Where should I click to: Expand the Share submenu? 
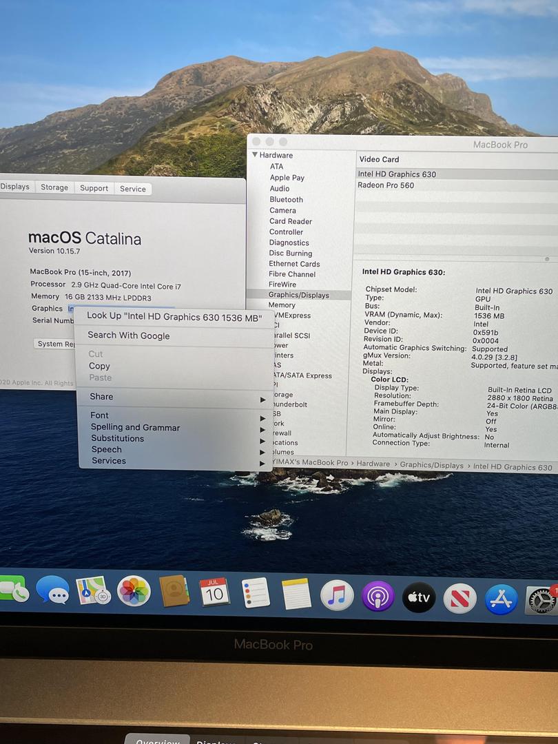pyautogui.click(x=176, y=397)
